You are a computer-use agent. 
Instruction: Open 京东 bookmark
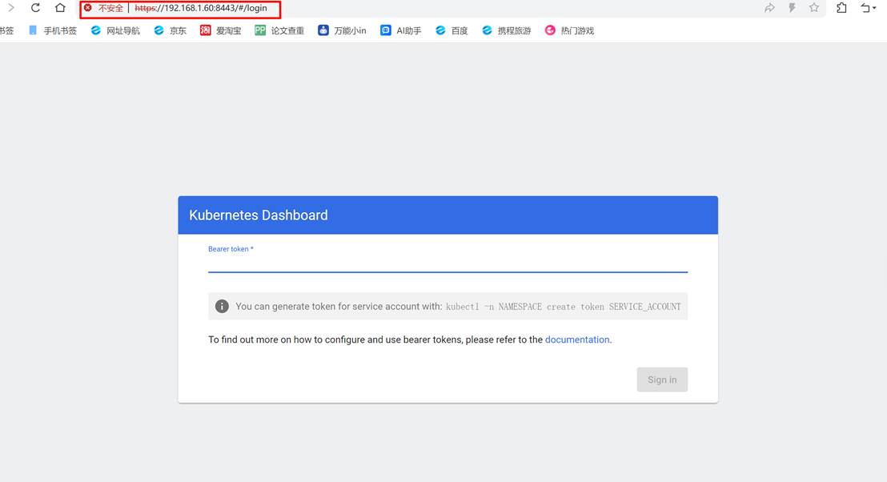tap(170, 30)
